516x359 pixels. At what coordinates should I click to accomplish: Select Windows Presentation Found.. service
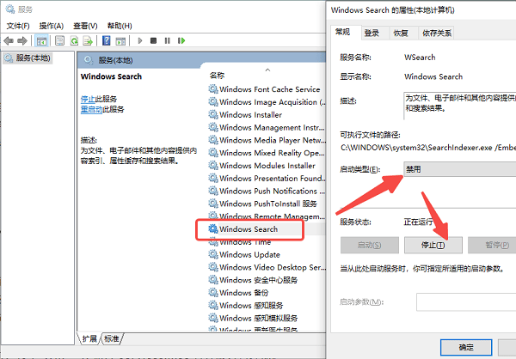tap(272, 178)
